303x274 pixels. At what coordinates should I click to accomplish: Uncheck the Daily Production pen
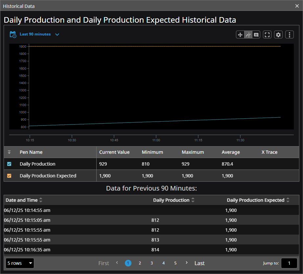pos(9,164)
